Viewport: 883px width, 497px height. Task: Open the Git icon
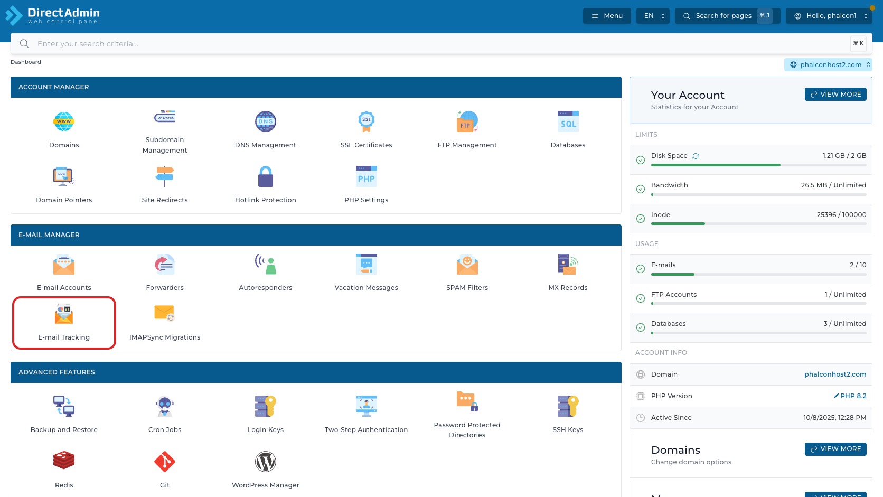point(165,461)
